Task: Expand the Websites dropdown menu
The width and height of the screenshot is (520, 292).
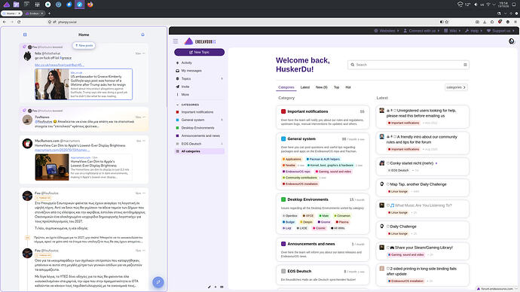Action: tap(387, 31)
